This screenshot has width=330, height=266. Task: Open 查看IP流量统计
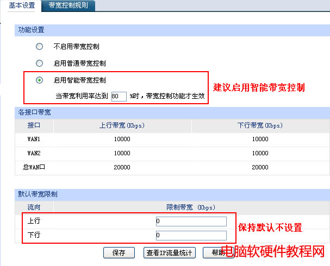pyautogui.click(x=169, y=252)
